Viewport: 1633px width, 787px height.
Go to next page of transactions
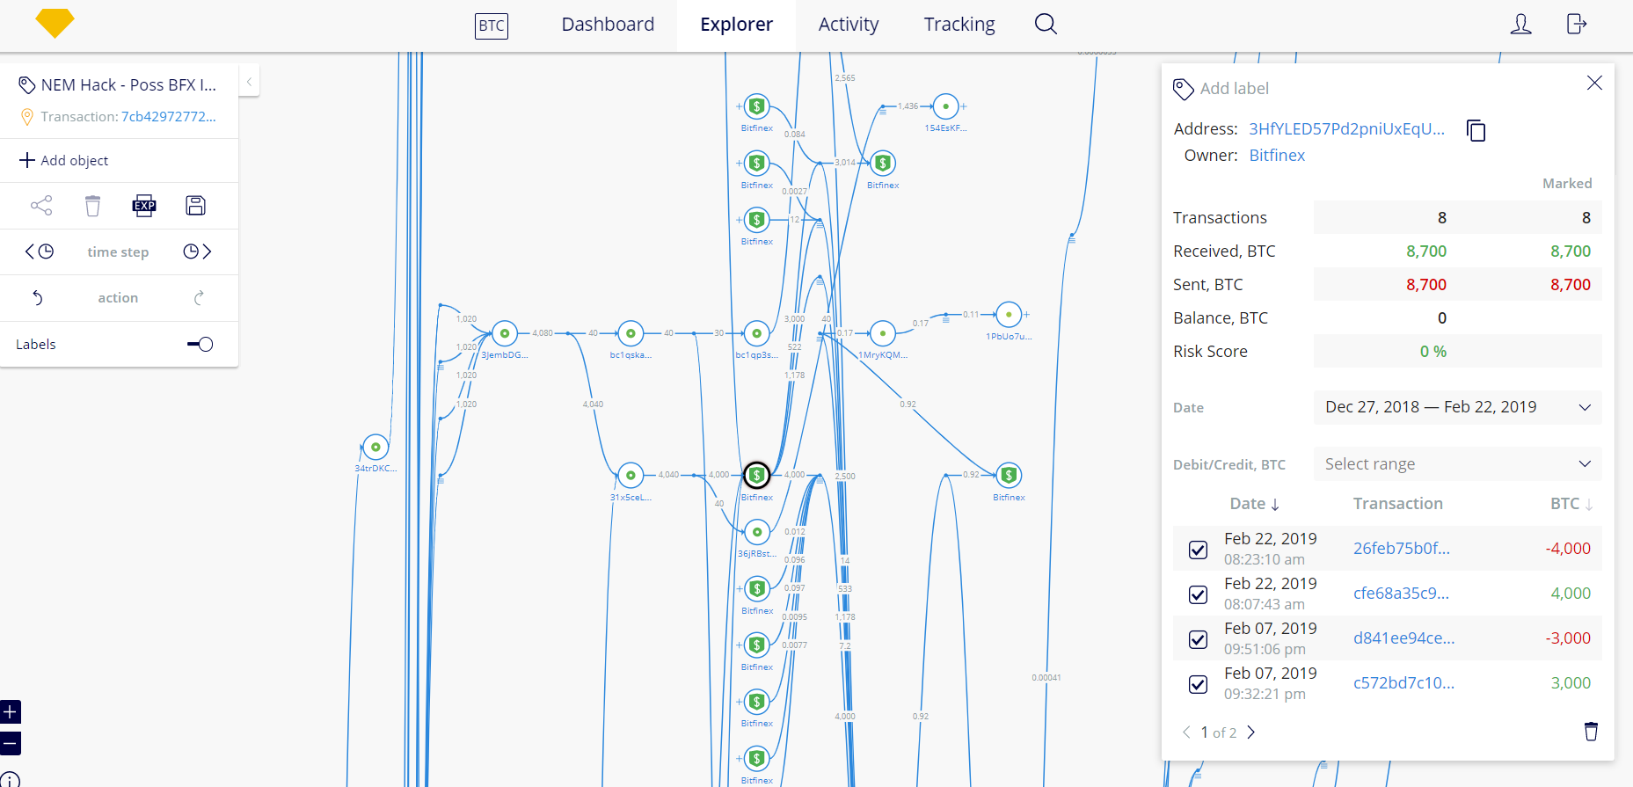click(1251, 732)
